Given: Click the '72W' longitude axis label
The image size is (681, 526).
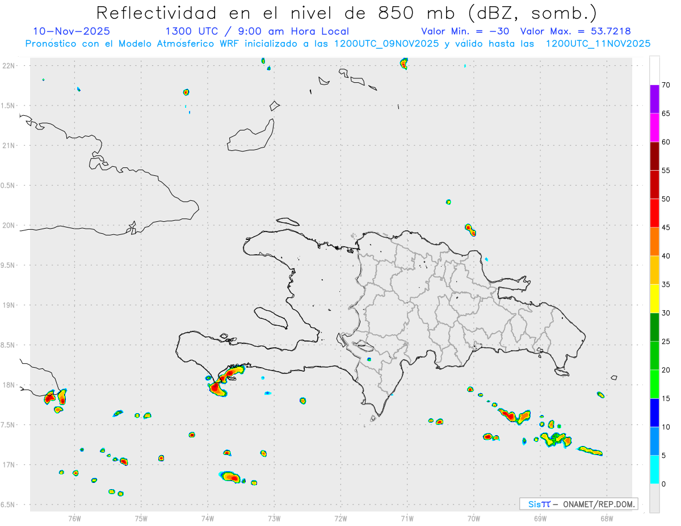Looking at the screenshot, I should (x=340, y=517).
